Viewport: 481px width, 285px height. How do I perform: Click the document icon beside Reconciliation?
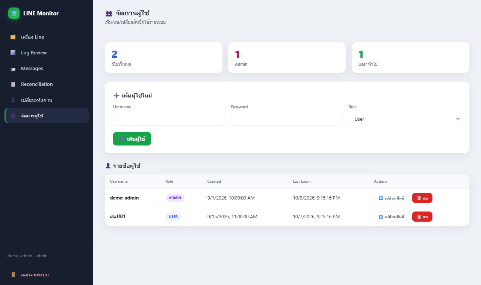point(13,84)
